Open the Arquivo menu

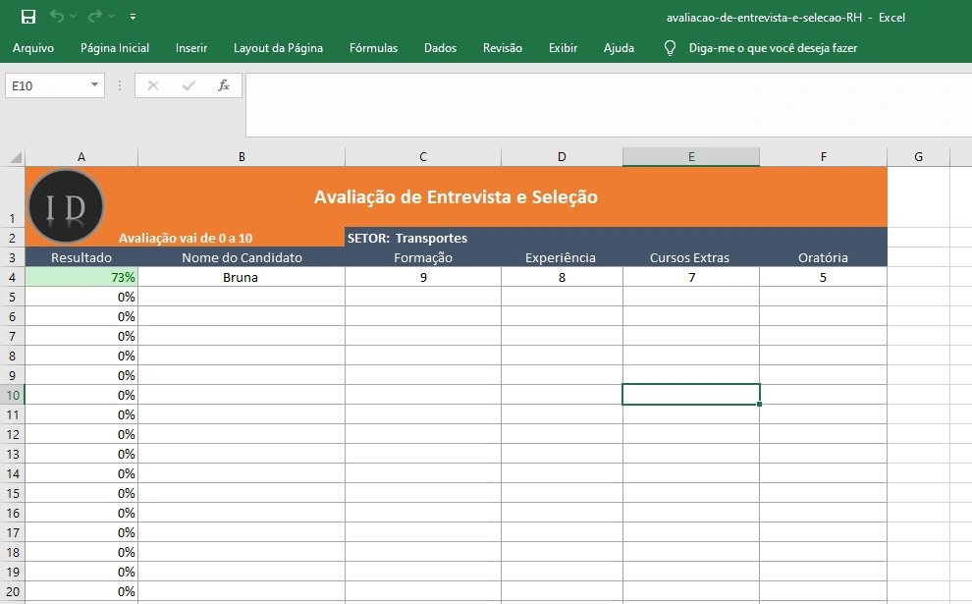(34, 47)
